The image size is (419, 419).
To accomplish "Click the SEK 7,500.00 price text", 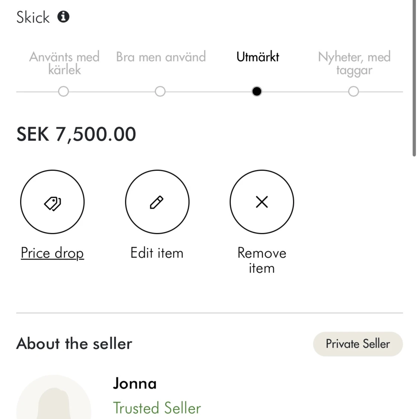I will click(x=76, y=134).
